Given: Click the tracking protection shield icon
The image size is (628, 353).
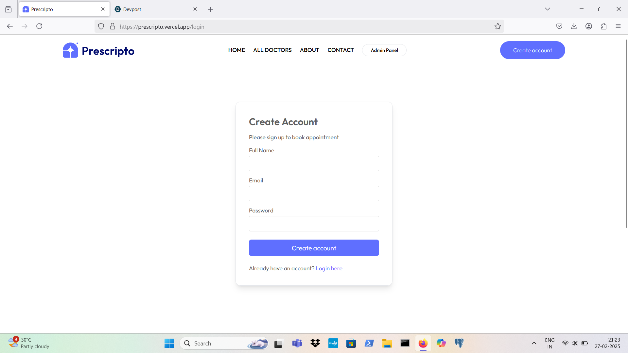Looking at the screenshot, I should pyautogui.click(x=101, y=26).
